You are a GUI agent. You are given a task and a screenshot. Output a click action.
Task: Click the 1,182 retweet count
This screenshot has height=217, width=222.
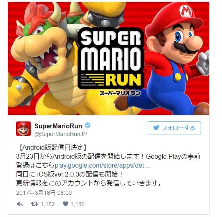pos(48,204)
